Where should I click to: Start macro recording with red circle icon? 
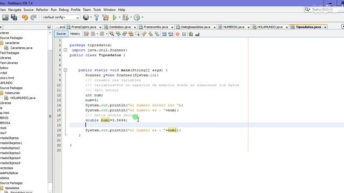click(177, 34)
